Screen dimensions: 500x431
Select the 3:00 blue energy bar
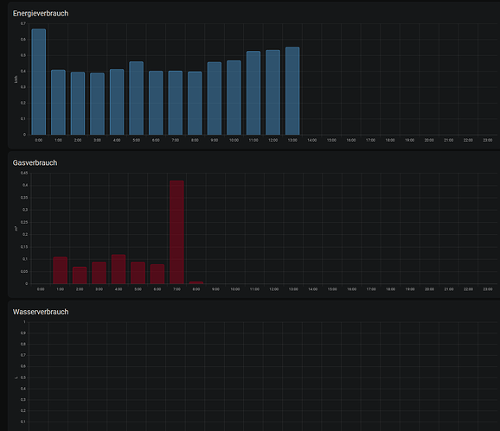pos(97,104)
